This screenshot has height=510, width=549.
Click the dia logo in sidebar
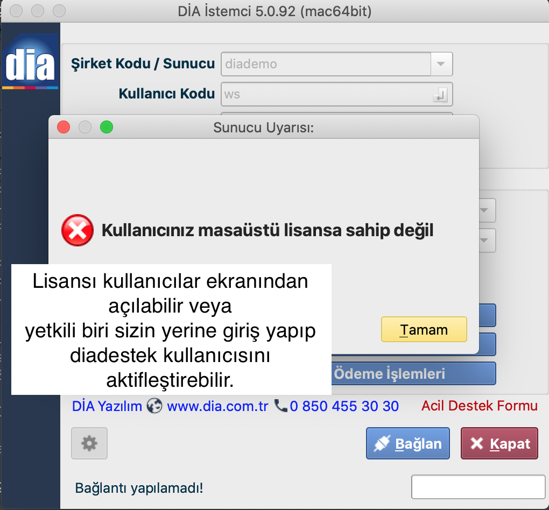point(30,62)
